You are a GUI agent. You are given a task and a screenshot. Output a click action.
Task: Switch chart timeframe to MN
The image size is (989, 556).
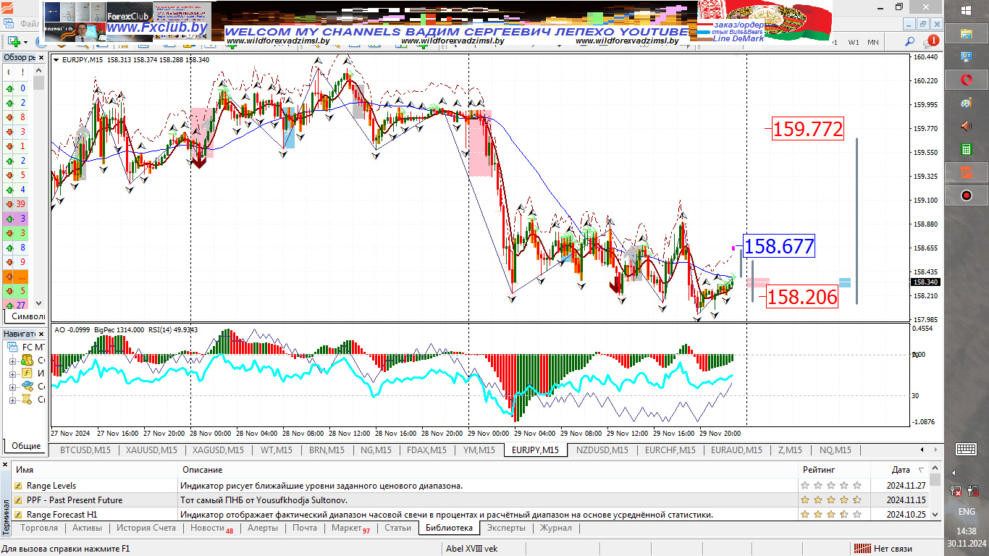(873, 42)
